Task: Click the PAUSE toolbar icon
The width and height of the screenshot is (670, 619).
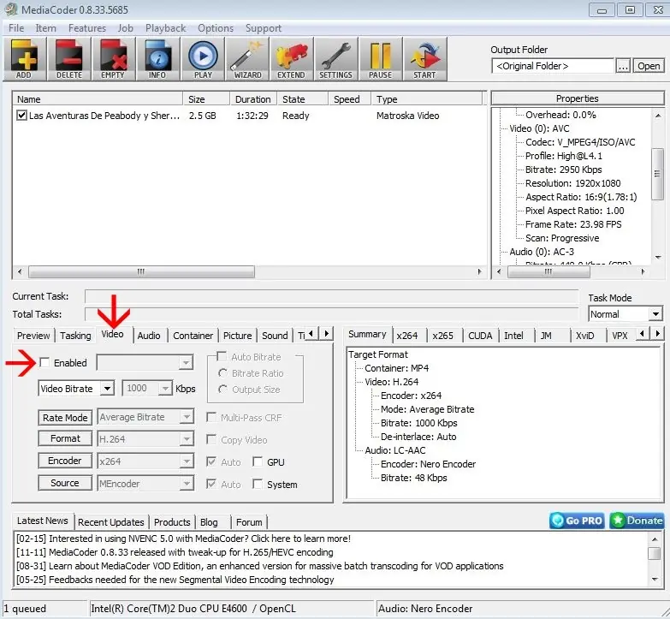Action: point(380,59)
